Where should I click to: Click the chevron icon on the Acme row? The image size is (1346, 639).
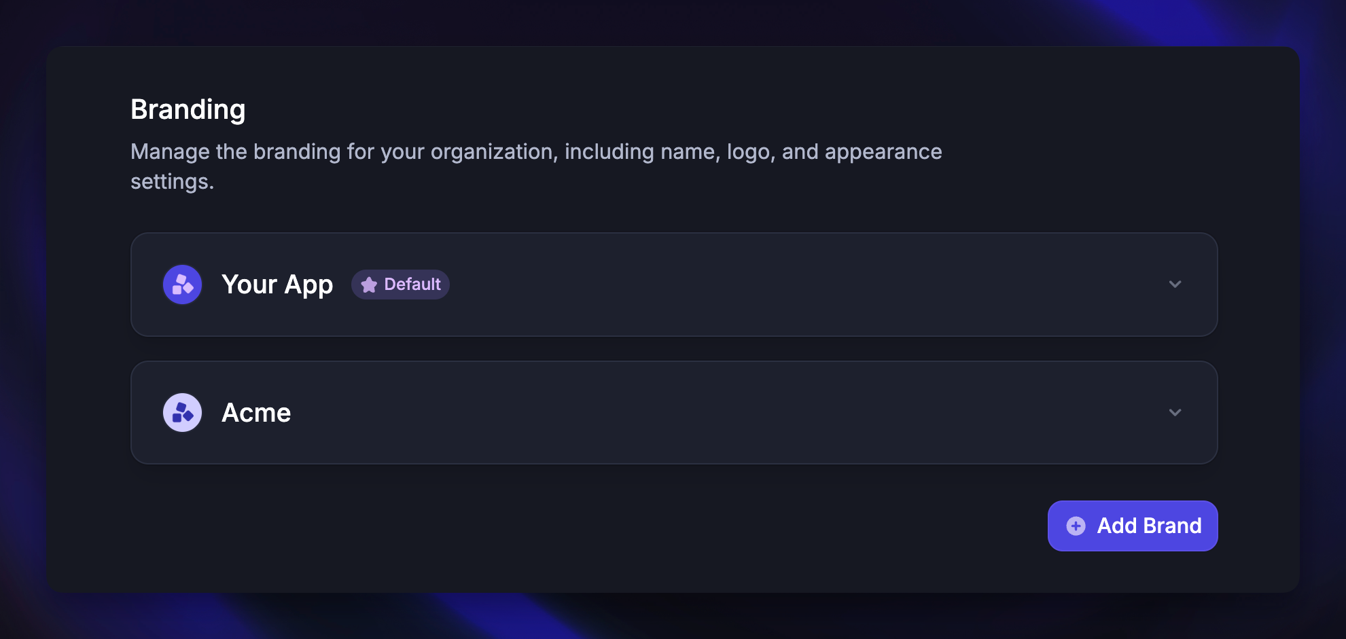point(1176,412)
